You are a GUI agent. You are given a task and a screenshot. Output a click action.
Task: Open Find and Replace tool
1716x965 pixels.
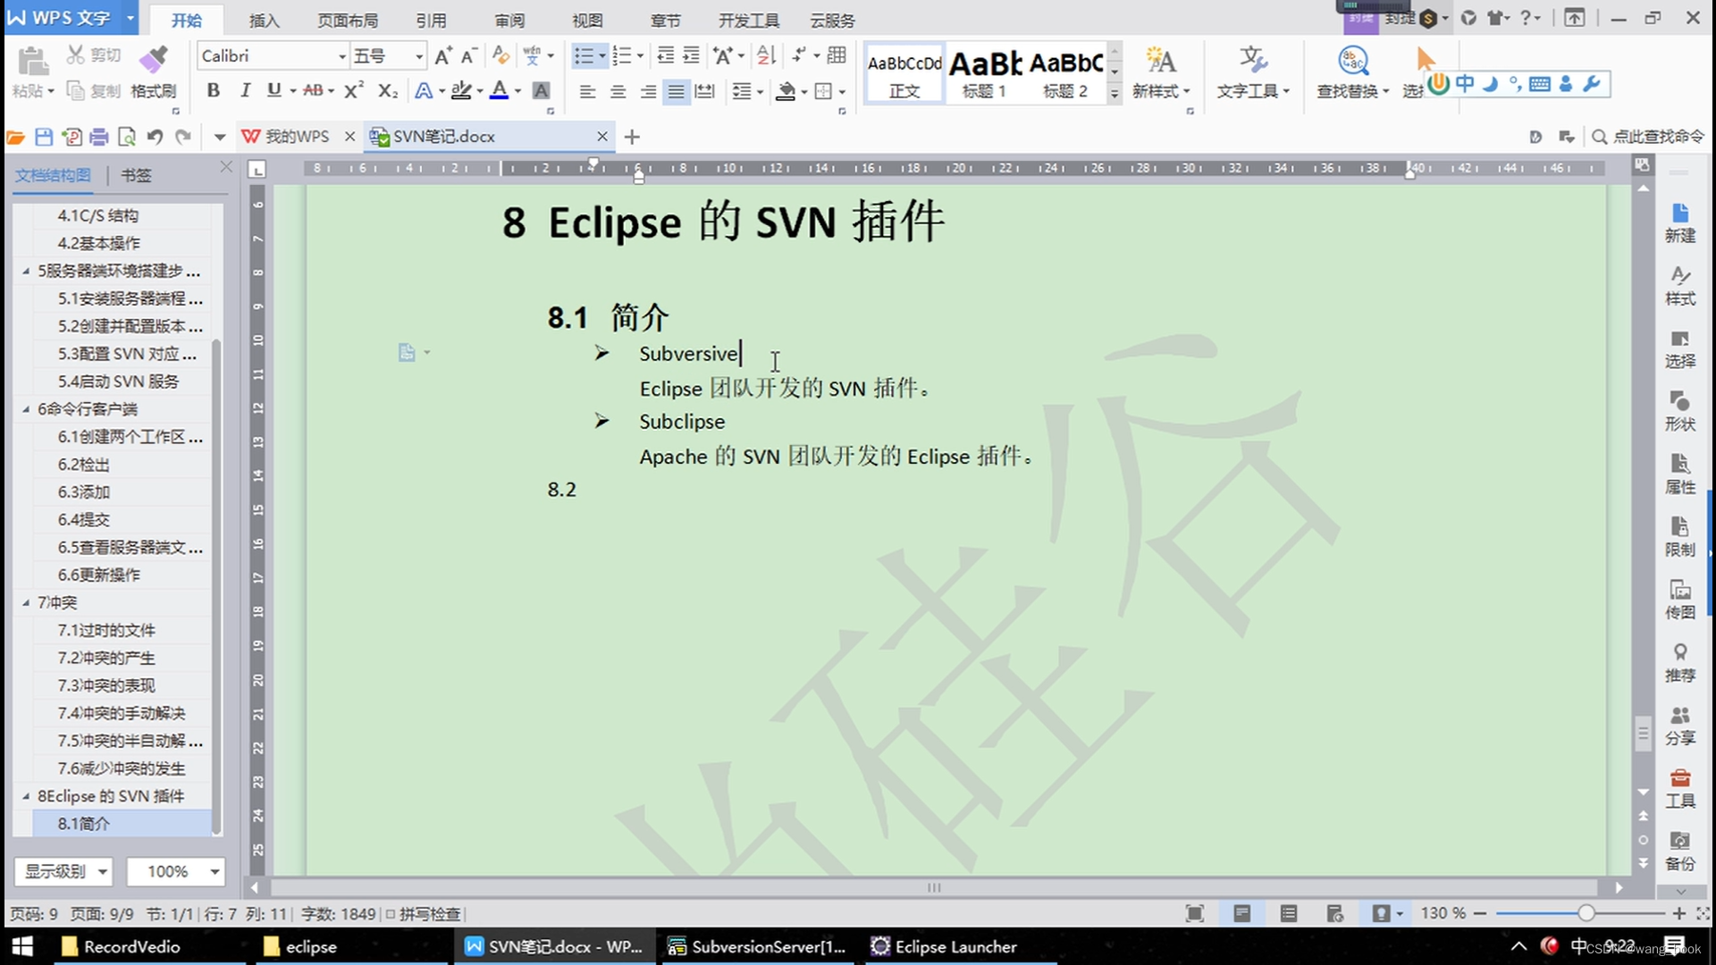click(1352, 71)
